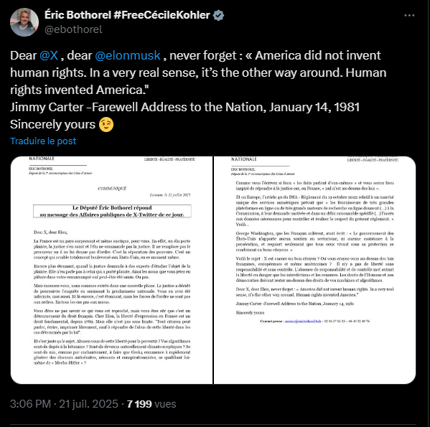Click the COMMUNIQUÉ heading on the left page
Image resolution: width=430 pixels, height=427 pixels.
[112, 188]
